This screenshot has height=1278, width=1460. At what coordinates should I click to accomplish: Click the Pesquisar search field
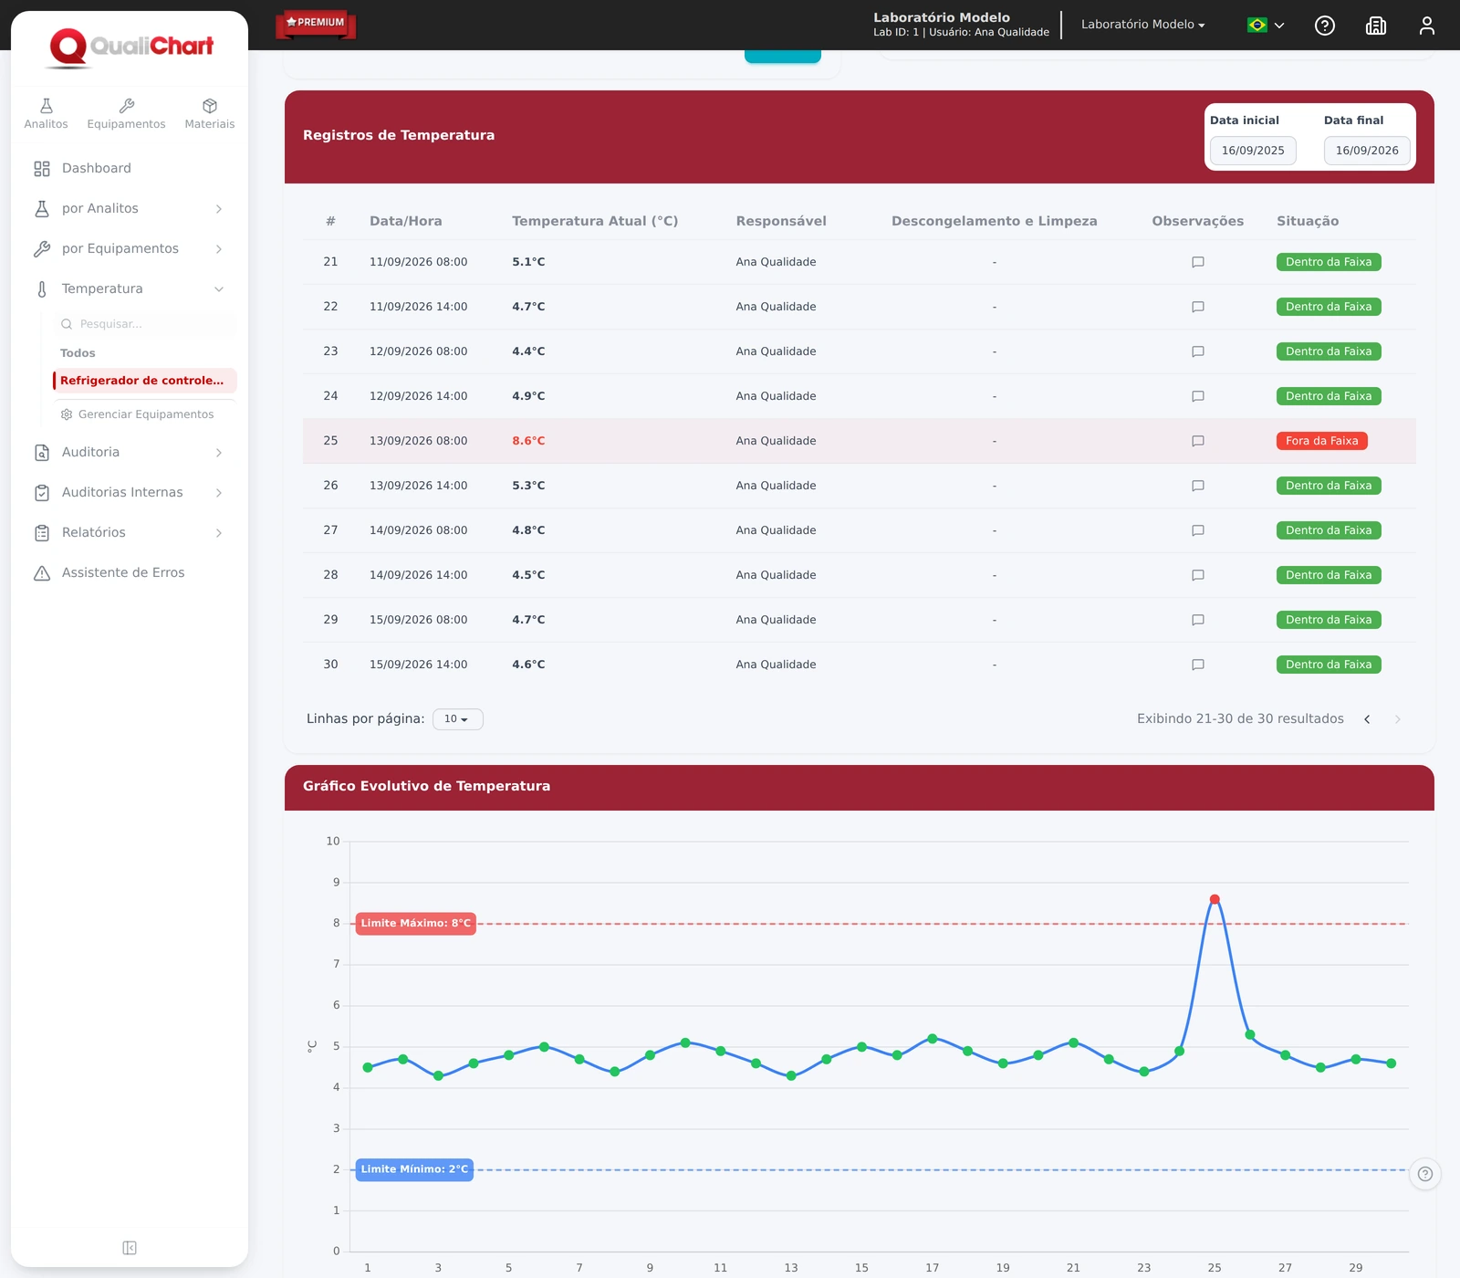[x=145, y=324]
